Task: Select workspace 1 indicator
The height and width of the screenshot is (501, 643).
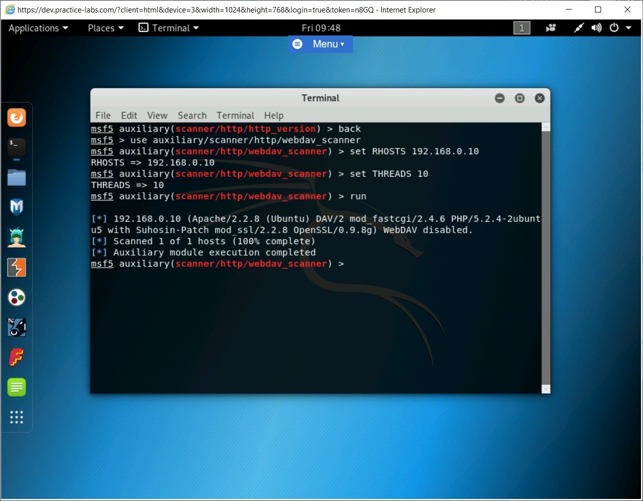Action: [521, 28]
